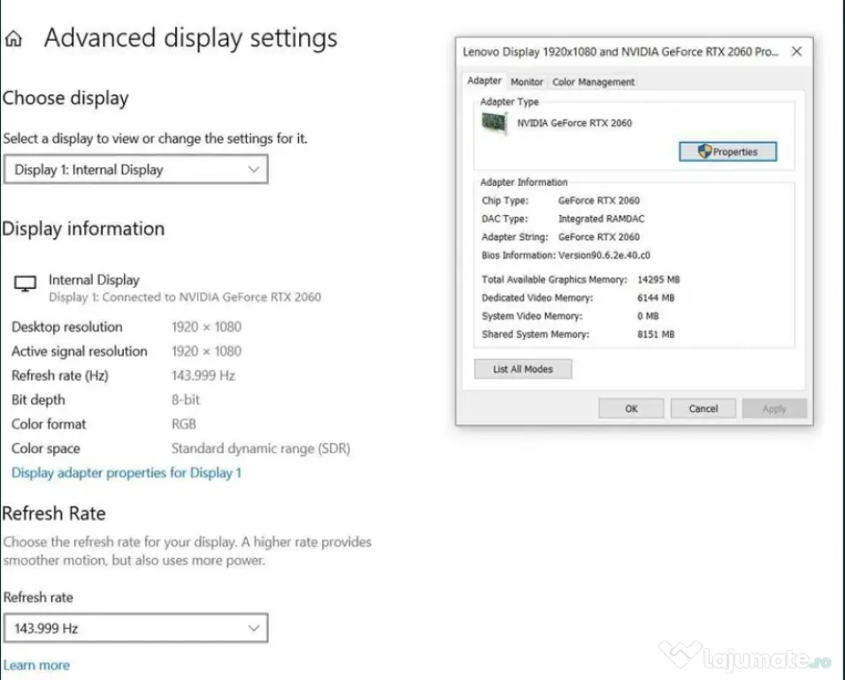Select the Integrated RAMDAC DAC type value
Image resolution: width=845 pixels, height=680 pixels.
pos(602,219)
